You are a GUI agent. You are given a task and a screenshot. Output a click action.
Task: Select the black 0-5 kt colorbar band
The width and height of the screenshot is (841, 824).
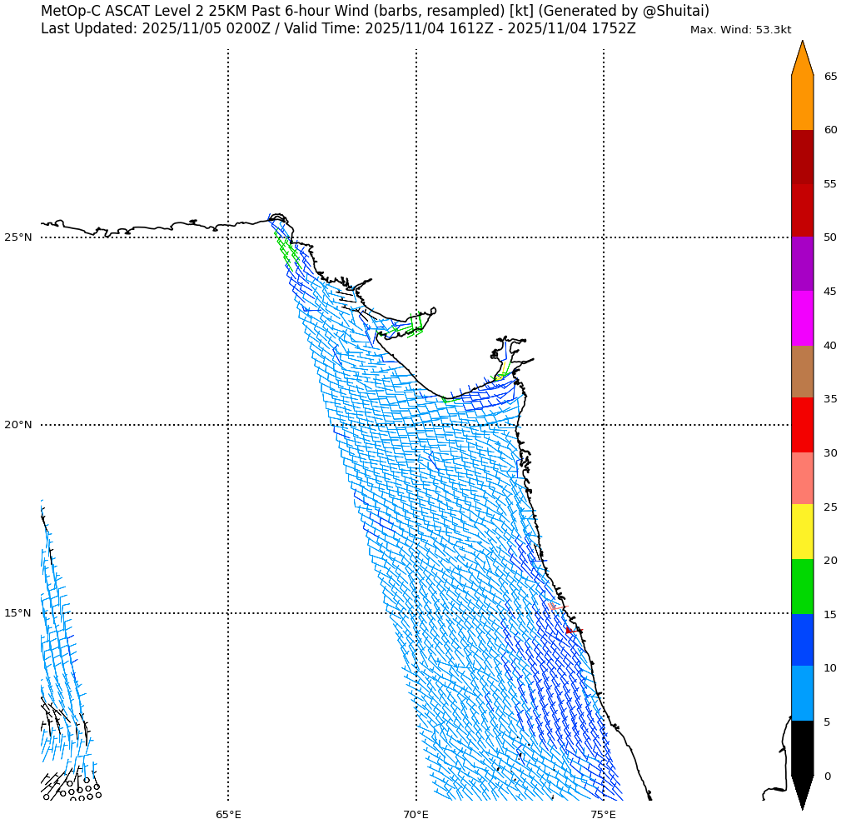[802, 747]
